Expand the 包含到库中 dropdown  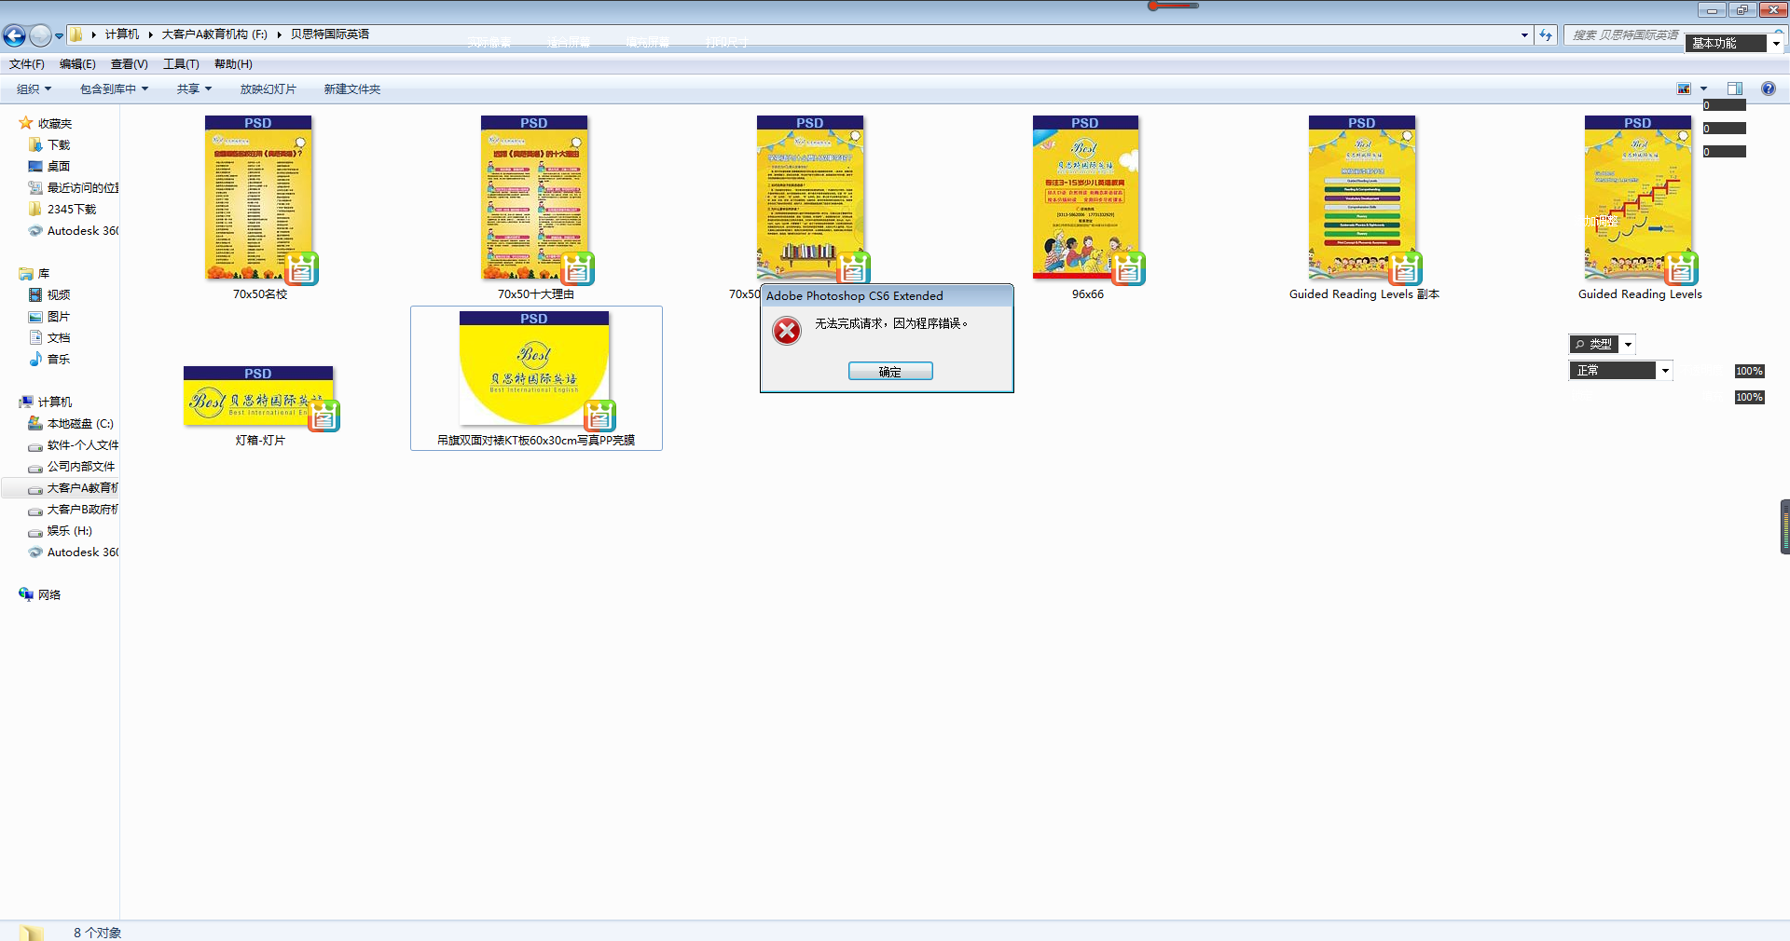click(x=114, y=89)
